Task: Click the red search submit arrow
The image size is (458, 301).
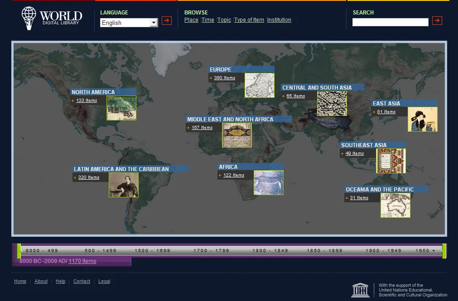Action: (x=437, y=21)
